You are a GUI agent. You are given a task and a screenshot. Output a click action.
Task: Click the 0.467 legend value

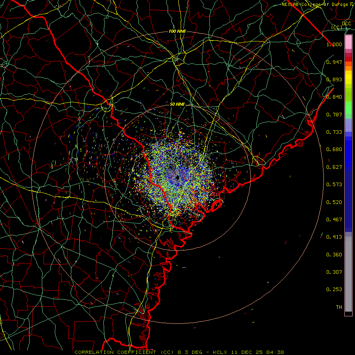click(334, 220)
